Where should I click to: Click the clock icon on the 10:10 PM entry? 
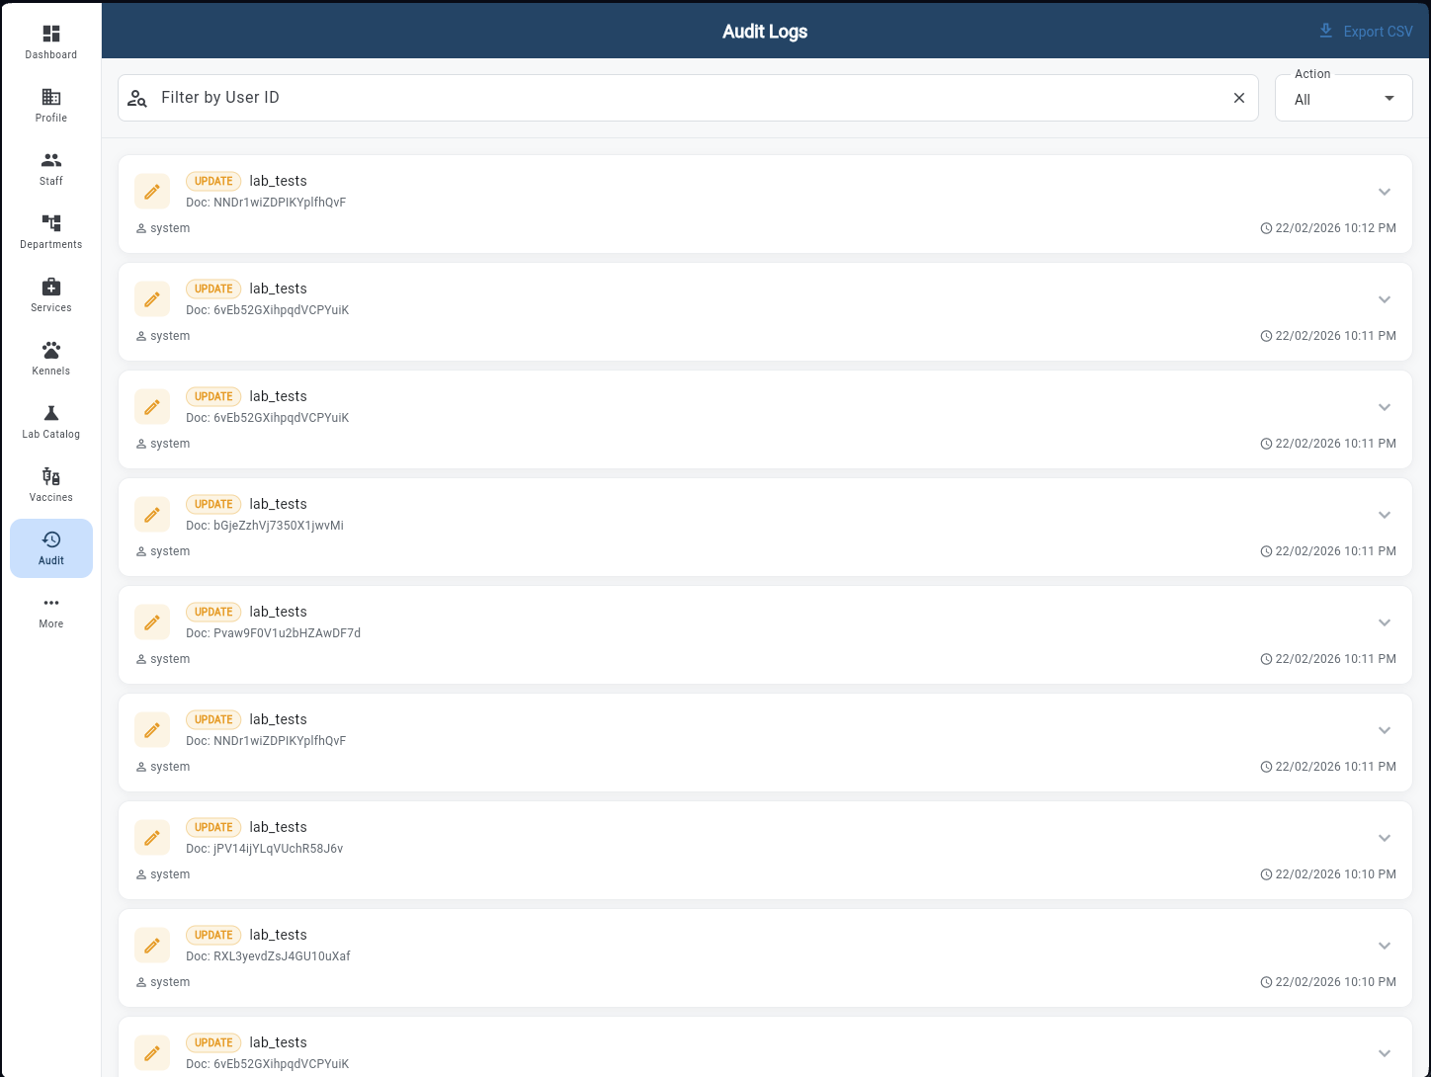[1266, 873]
